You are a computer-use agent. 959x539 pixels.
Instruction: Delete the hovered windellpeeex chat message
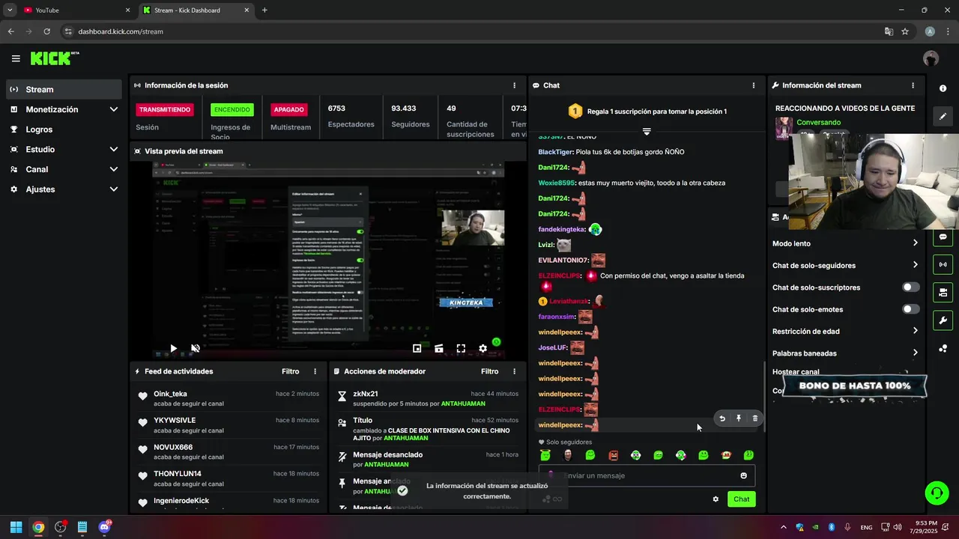coord(755,418)
